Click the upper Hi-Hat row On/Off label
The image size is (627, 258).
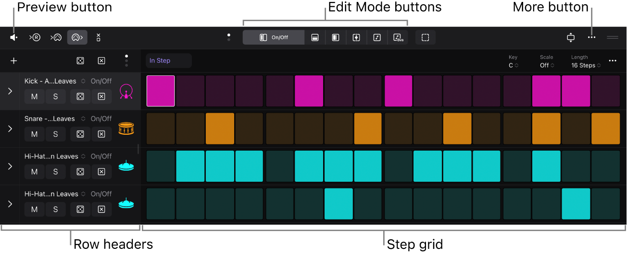pos(101,156)
